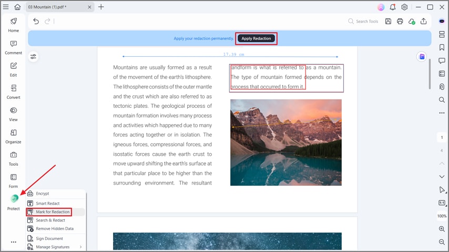Click the vertical scrollbar

(x=430, y=74)
